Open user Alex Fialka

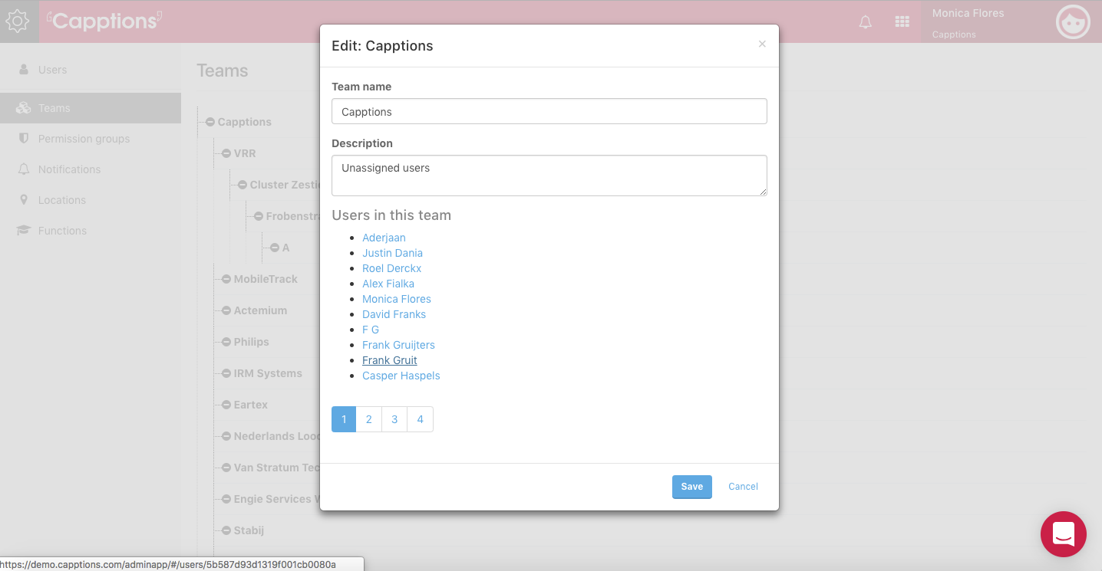(x=388, y=284)
